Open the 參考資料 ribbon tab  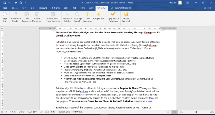pos(55,8)
